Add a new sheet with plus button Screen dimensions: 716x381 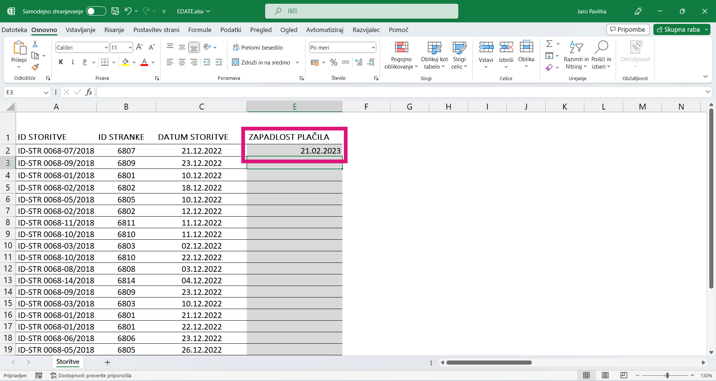[107, 362]
